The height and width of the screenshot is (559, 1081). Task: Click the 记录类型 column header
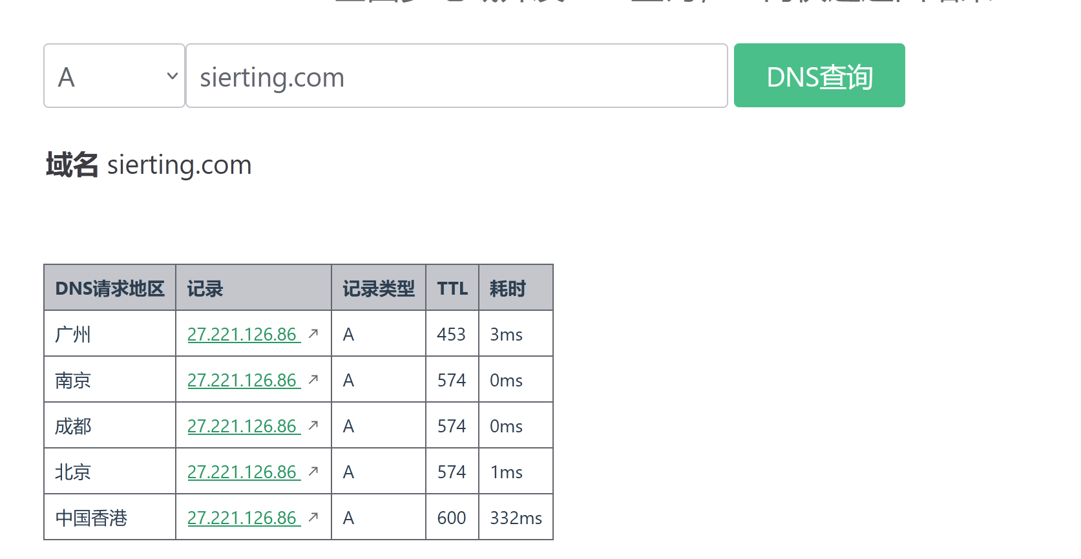point(378,288)
